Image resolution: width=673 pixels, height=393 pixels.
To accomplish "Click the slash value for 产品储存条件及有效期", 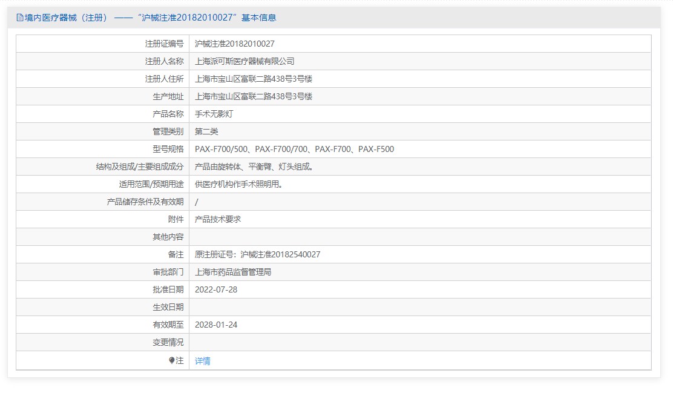I will click(x=197, y=202).
